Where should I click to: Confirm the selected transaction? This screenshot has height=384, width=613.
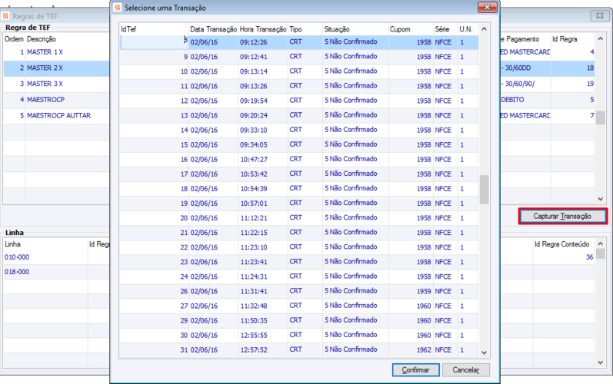tap(415, 370)
